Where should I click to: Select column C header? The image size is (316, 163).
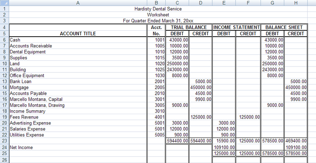coord(177,3)
